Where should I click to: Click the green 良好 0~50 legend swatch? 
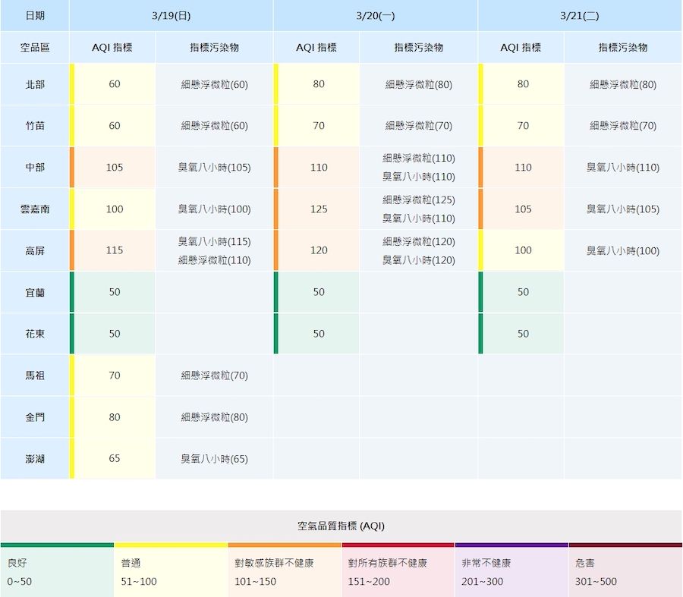pyautogui.click(x=57, y=570)
